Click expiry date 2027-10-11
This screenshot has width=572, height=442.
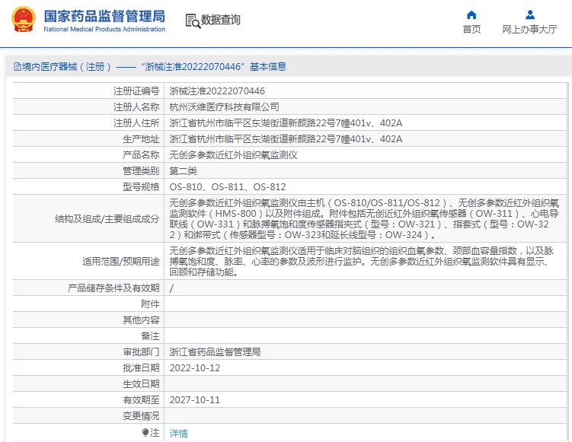[x=195, y=400]
